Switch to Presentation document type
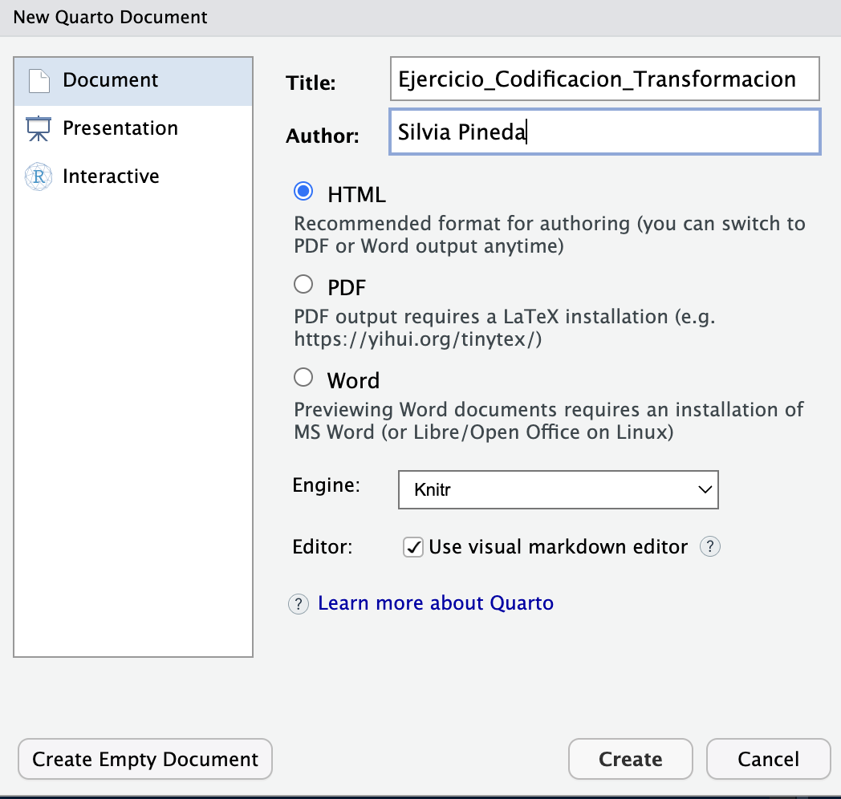 120,128
